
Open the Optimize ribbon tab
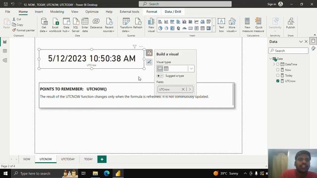pos(92,12)
